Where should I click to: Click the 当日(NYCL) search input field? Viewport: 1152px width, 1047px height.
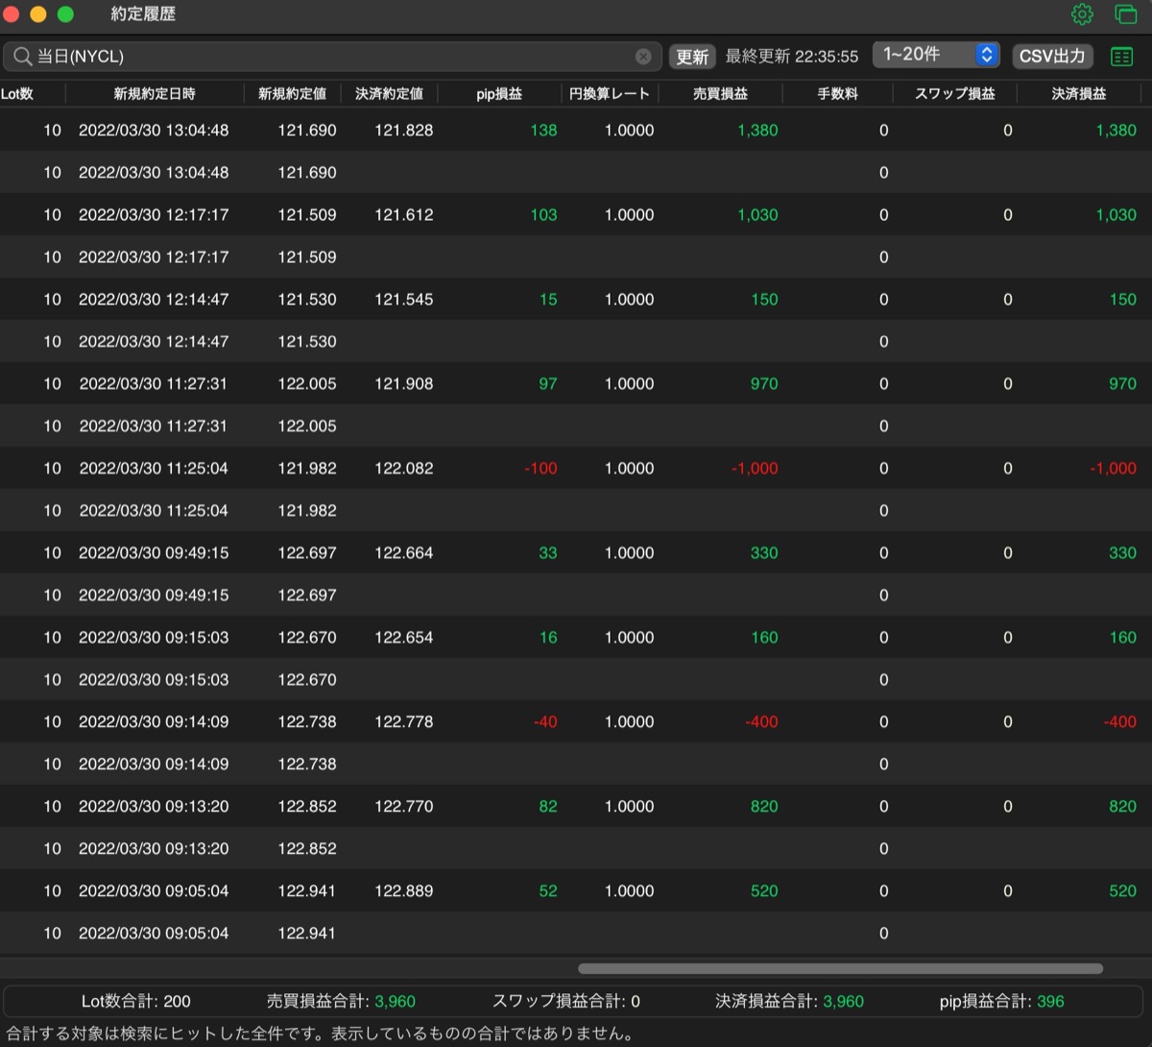pyautogui.click(x=332, y=57)
